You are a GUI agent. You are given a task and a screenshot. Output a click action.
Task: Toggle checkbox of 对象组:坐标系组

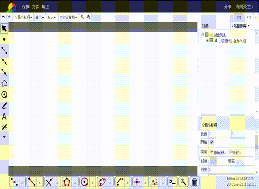coord(211,40)
